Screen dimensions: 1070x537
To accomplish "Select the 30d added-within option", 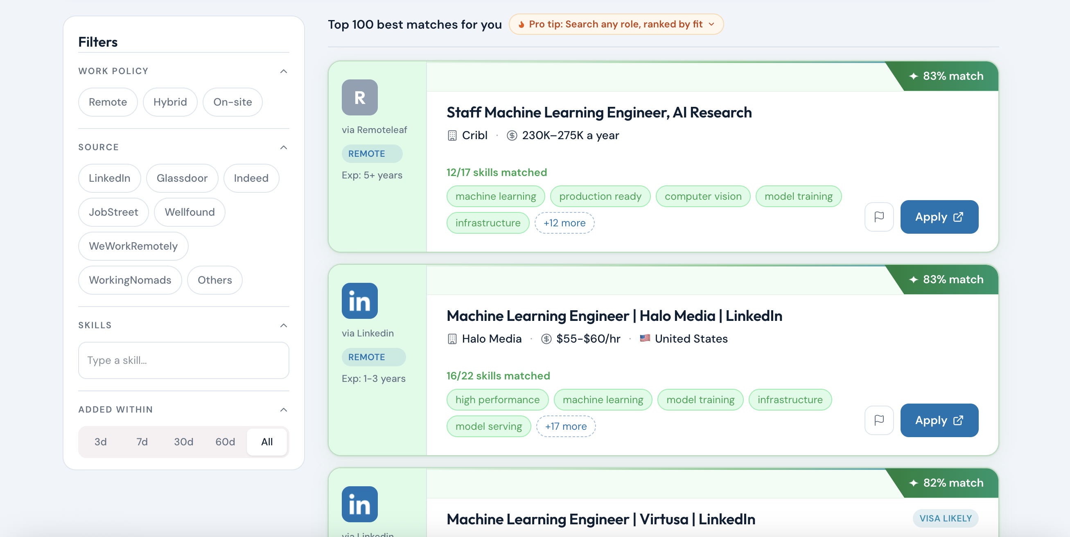I will (x=183, y=442).
